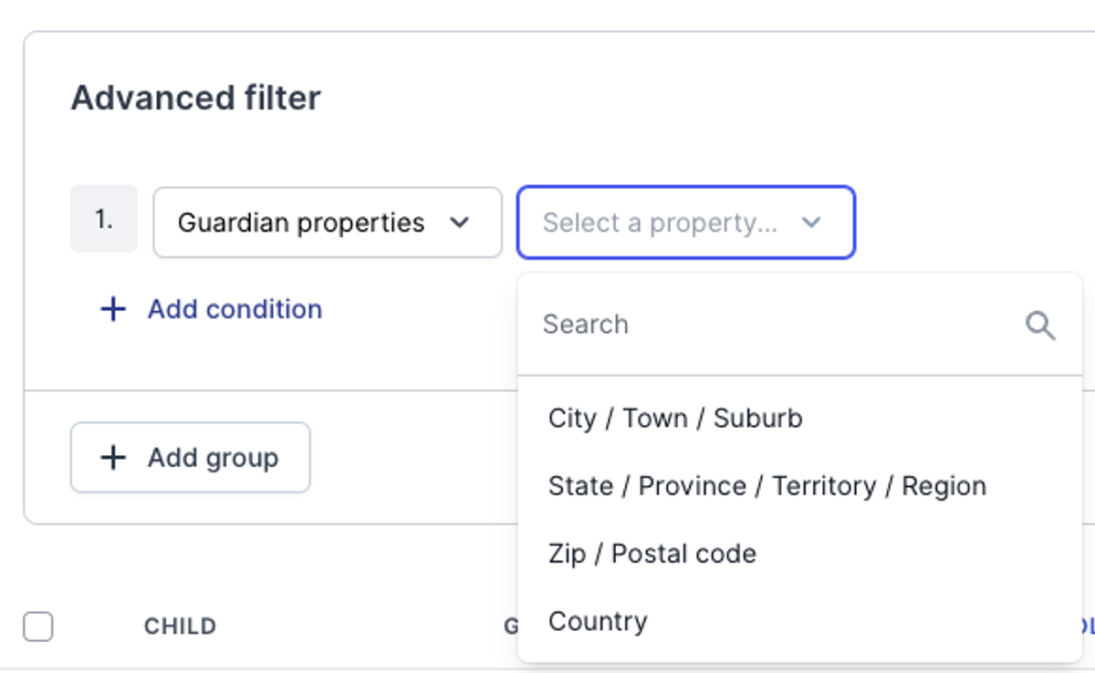Click the plus icon inside Add group button

pos(112,458)
